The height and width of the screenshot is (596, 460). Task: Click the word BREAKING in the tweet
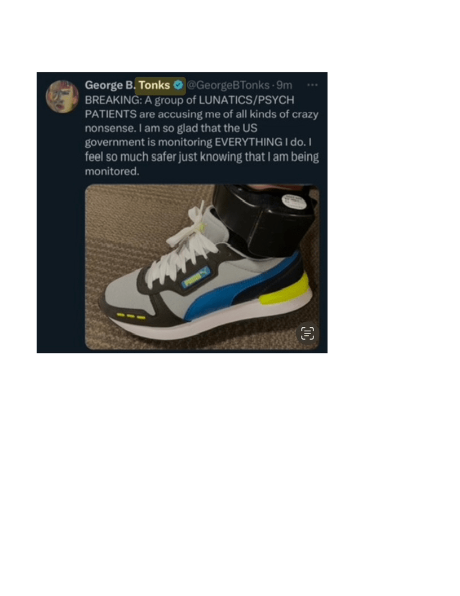[113, 100]
